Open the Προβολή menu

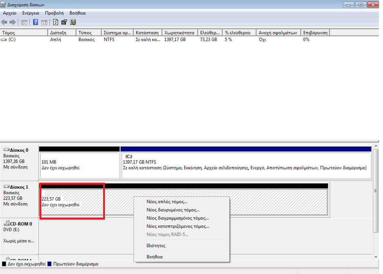click(54, 13)
